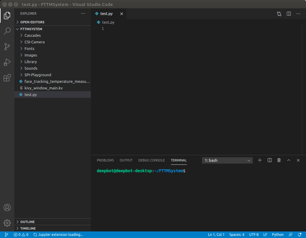Expand the Sounds folder

(x=53, y=68)
